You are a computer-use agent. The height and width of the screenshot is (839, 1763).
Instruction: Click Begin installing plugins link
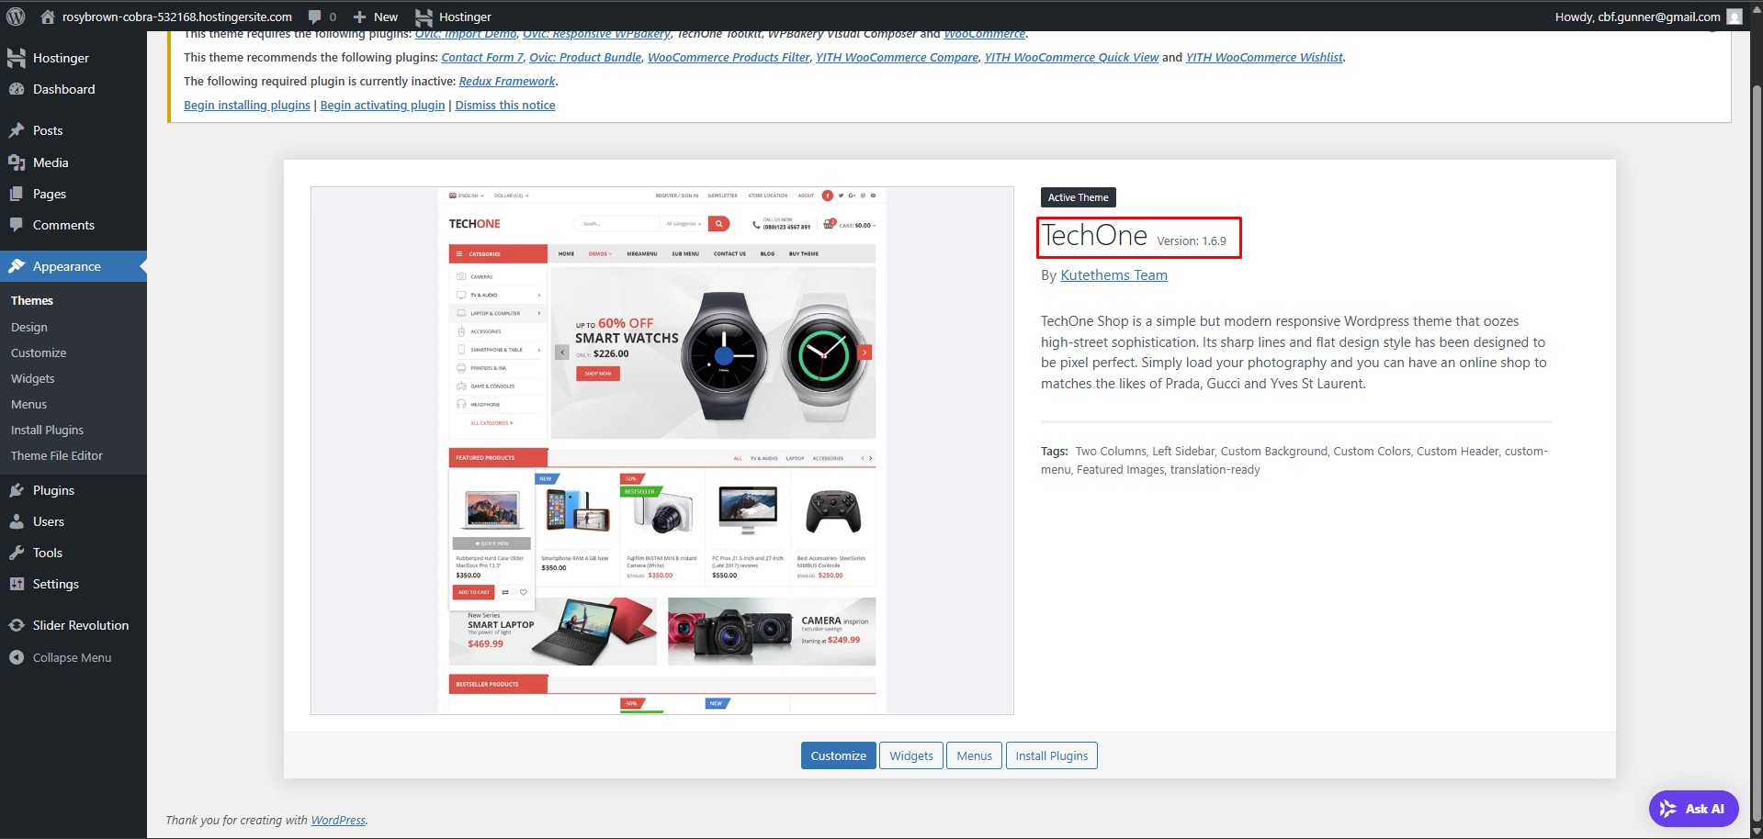pyautogui.click(x=247, y=105)
